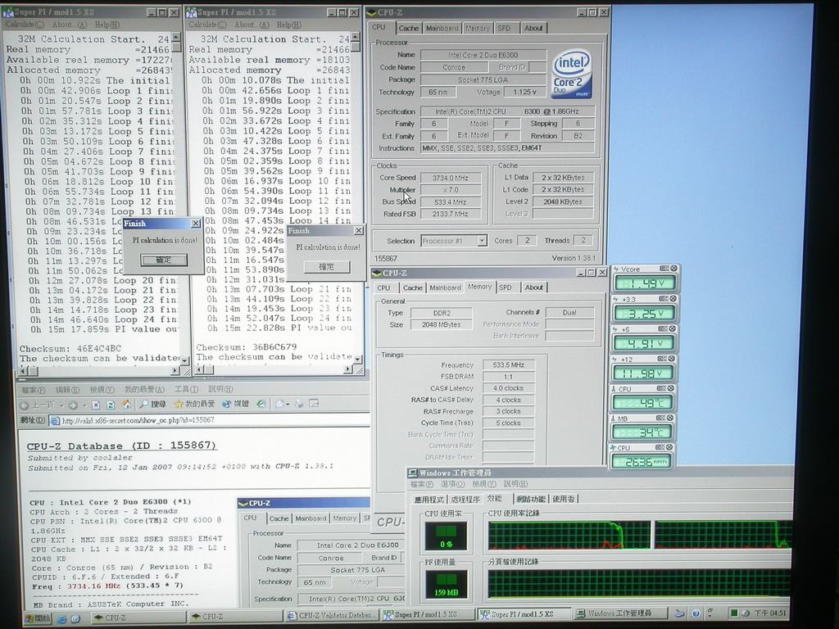Image resolution: width=839 pixels, height=629 pixels.
Task: Close the +12 voltage monitor with its round X
Action: [x=673, y=359]
